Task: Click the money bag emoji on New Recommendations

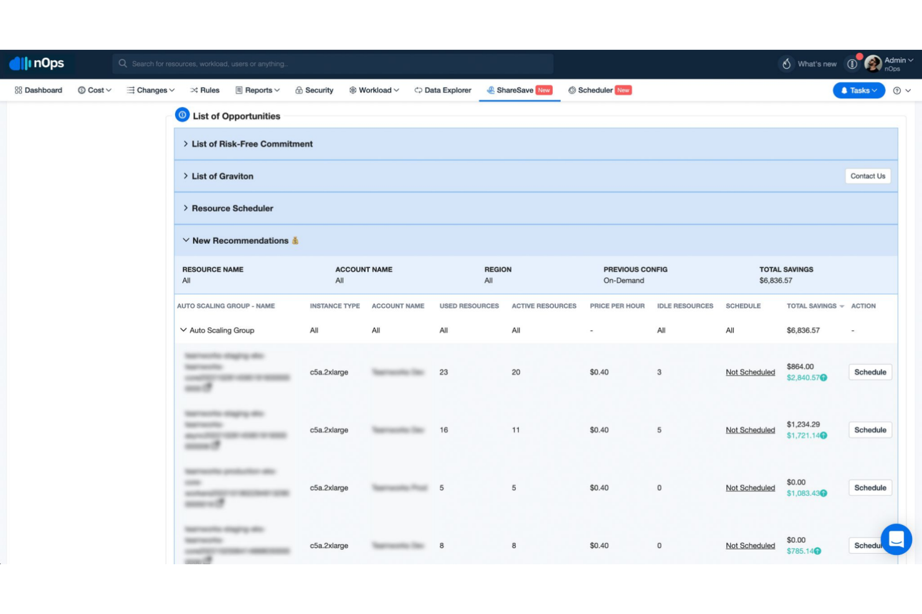Action: click(295, 240)
